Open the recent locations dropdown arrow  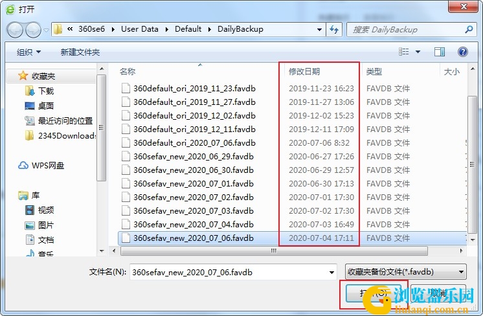[46, 30]
